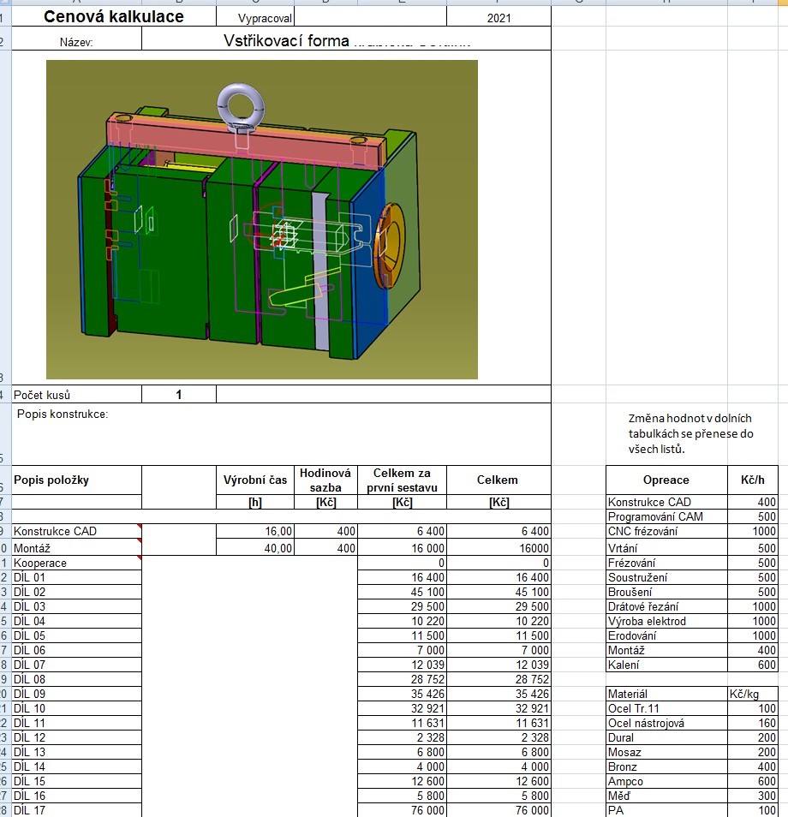Click the "Cenová kalkulace" title cell

coord(114,16)
